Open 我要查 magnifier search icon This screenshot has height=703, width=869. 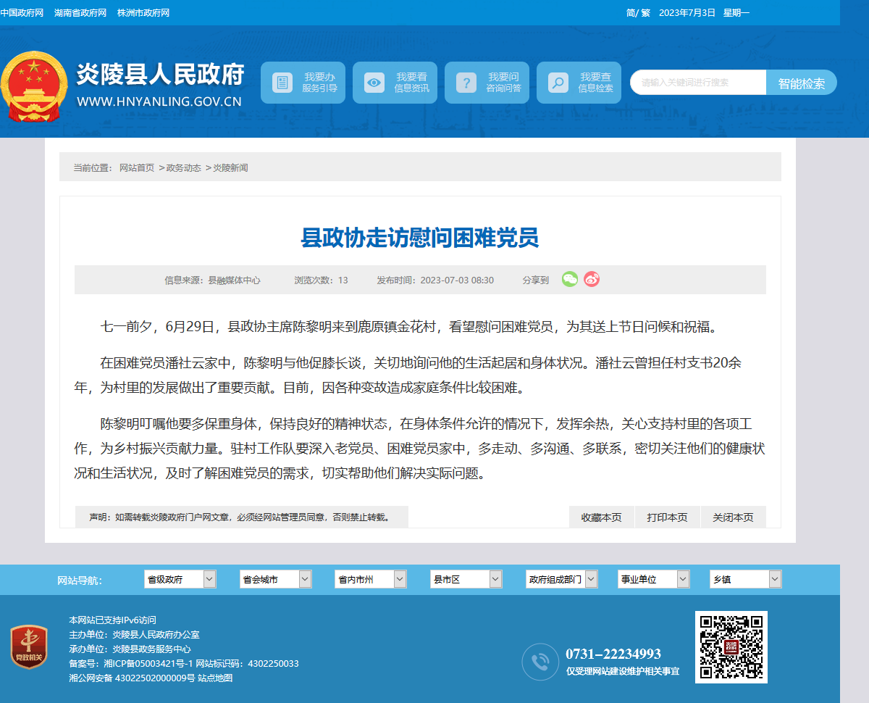(558, 83)
